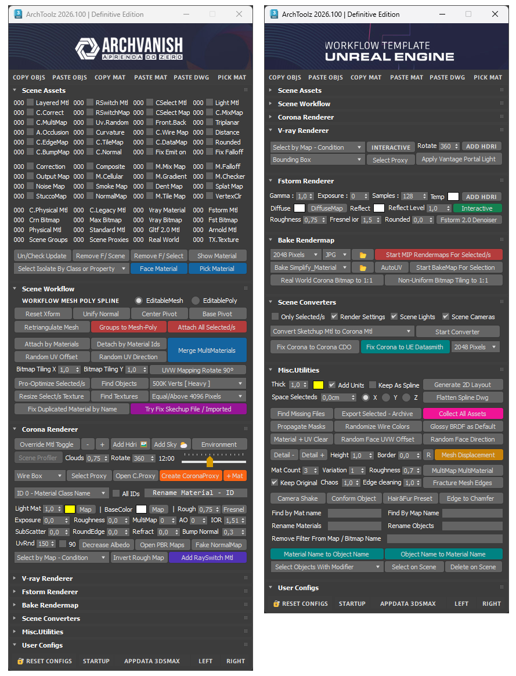Click the yellow Thick color swatch in Misc.Utilities
Viewport: 516px width, 676px height.
pyautogui.click(x=318, y=385)
